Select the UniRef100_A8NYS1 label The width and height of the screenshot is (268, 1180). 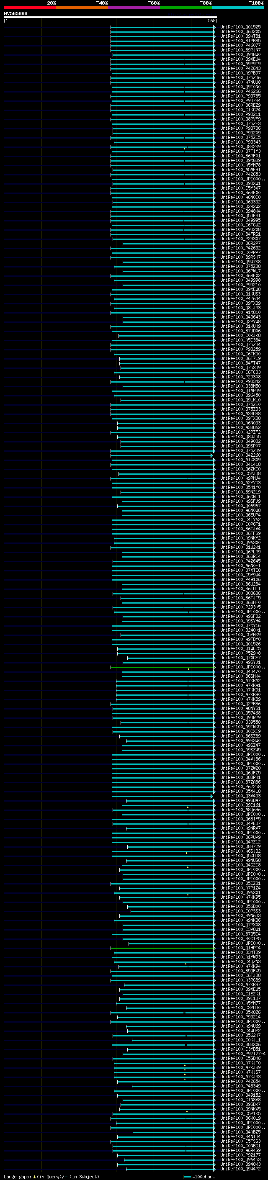pyautogui.click(x=240, y=709)
